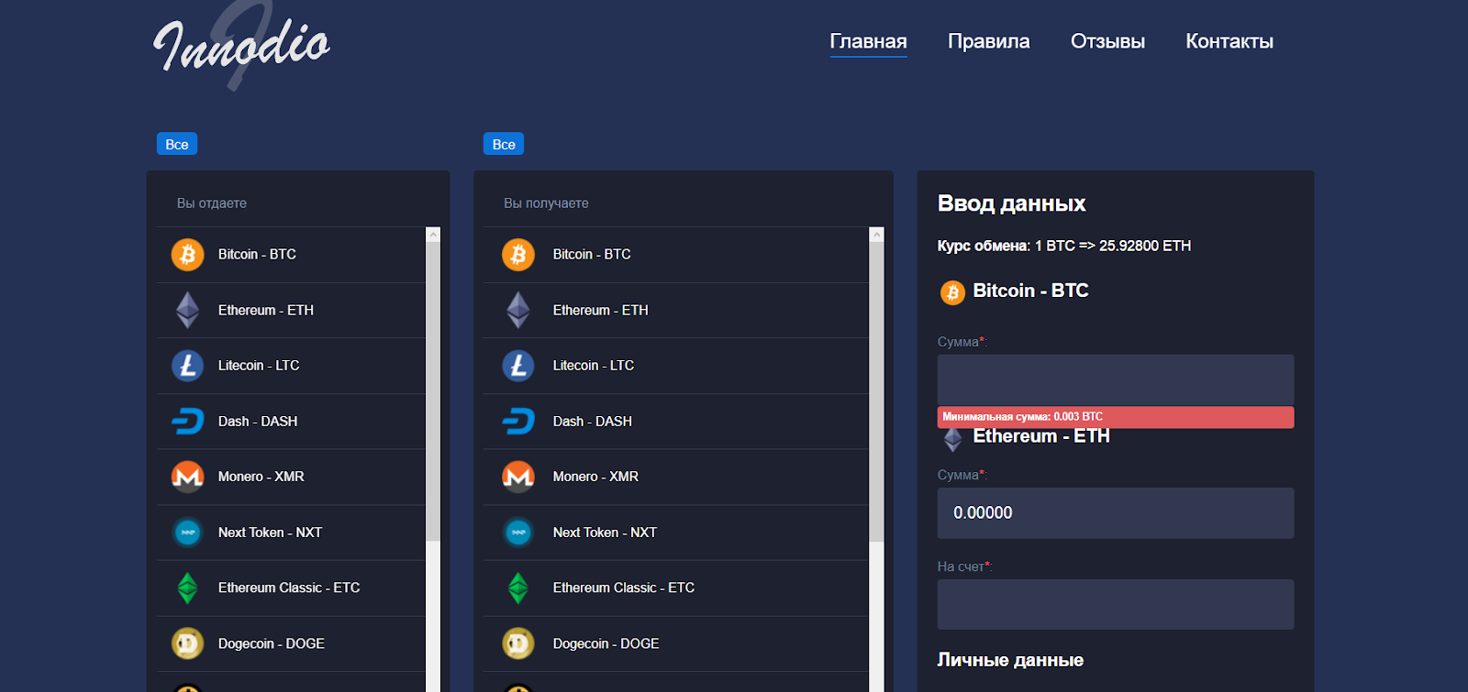The image size is (1468, 692).
Task: Click the Next Token icon in the Вы отдаете list
Action: click(187, 533)
